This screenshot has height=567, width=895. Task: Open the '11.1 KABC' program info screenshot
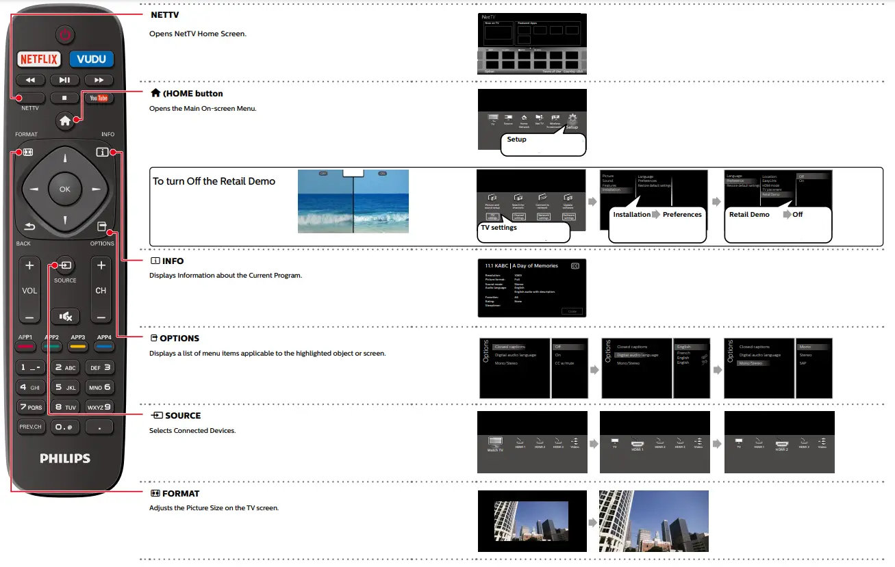(531, 288)
